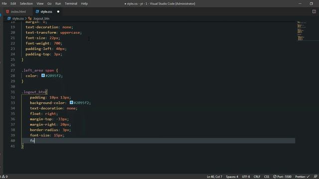Viewport: 319px width, 179px height.
Task: Click the 'uppercase' value on line 20
Action: click(x=70, y=32)
